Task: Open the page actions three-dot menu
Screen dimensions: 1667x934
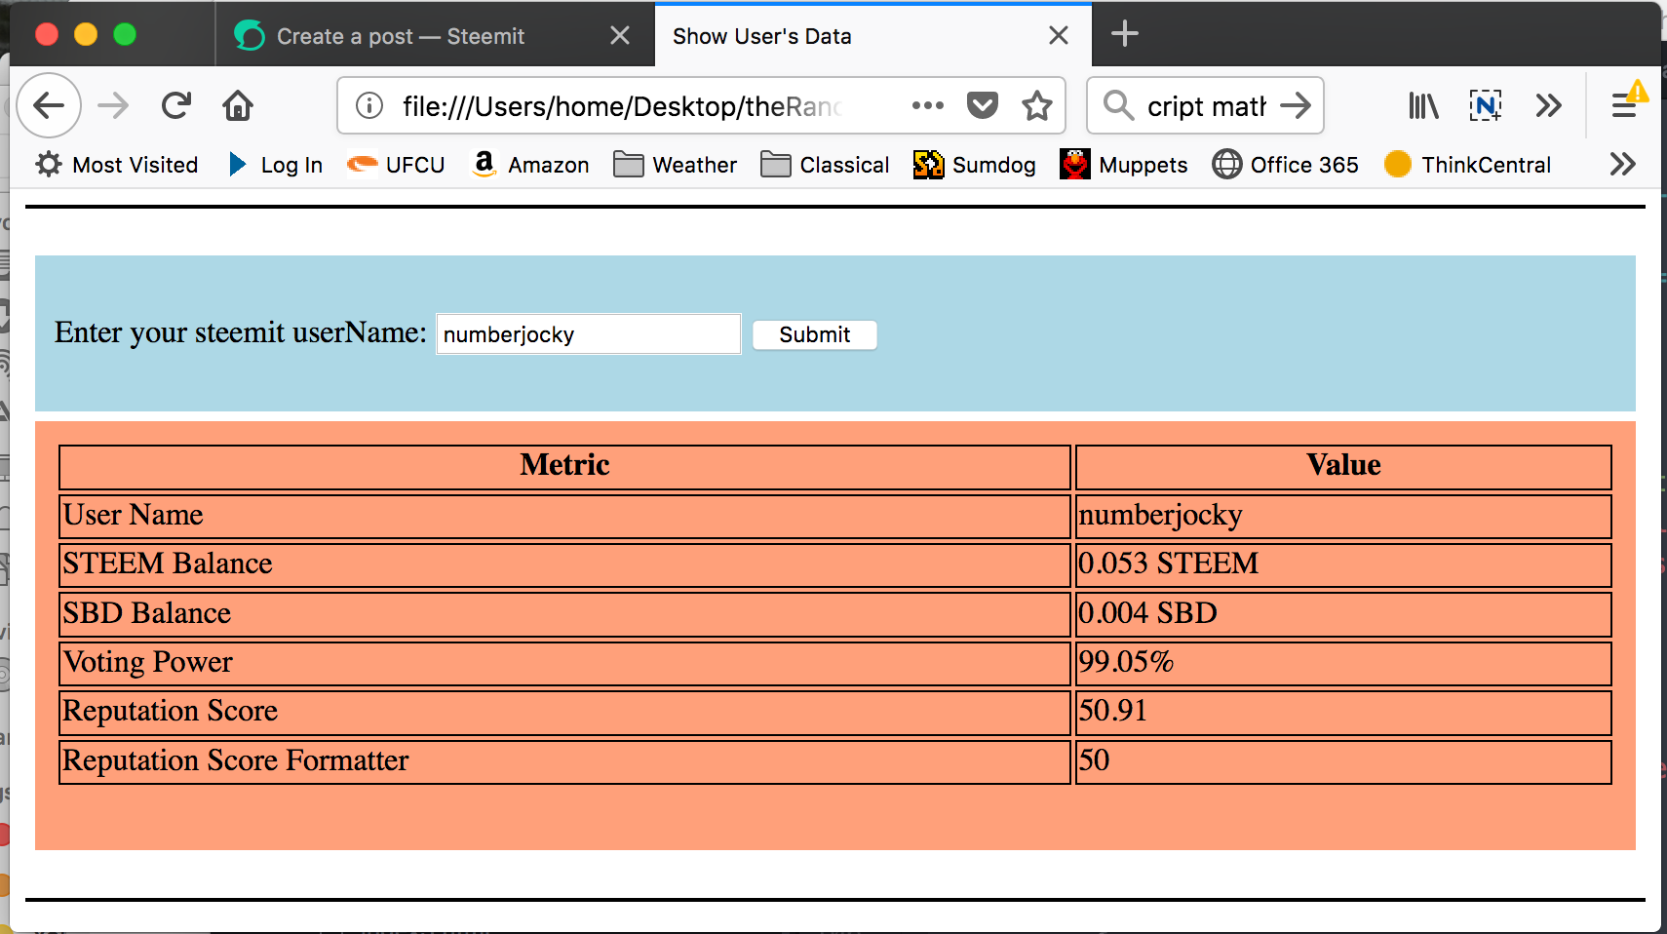Action: [x=927, y=105]
